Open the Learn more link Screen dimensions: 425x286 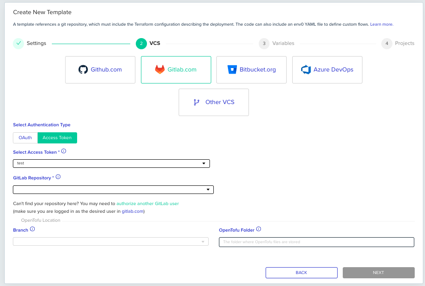382,24
